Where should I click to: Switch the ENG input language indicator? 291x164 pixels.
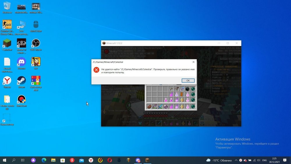pos(265,160)
